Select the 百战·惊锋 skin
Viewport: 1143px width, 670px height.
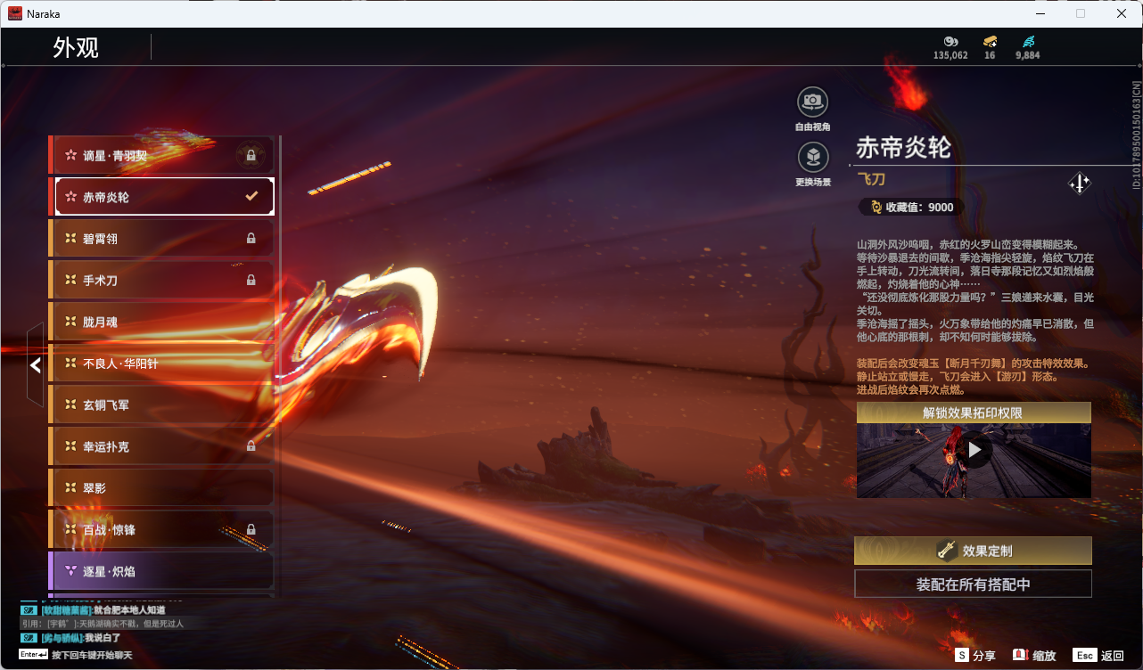(161, 529)
